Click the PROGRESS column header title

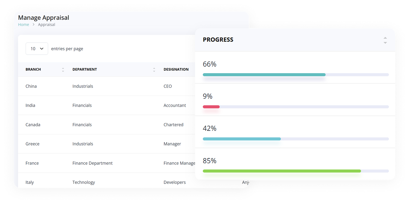(218, 40)
